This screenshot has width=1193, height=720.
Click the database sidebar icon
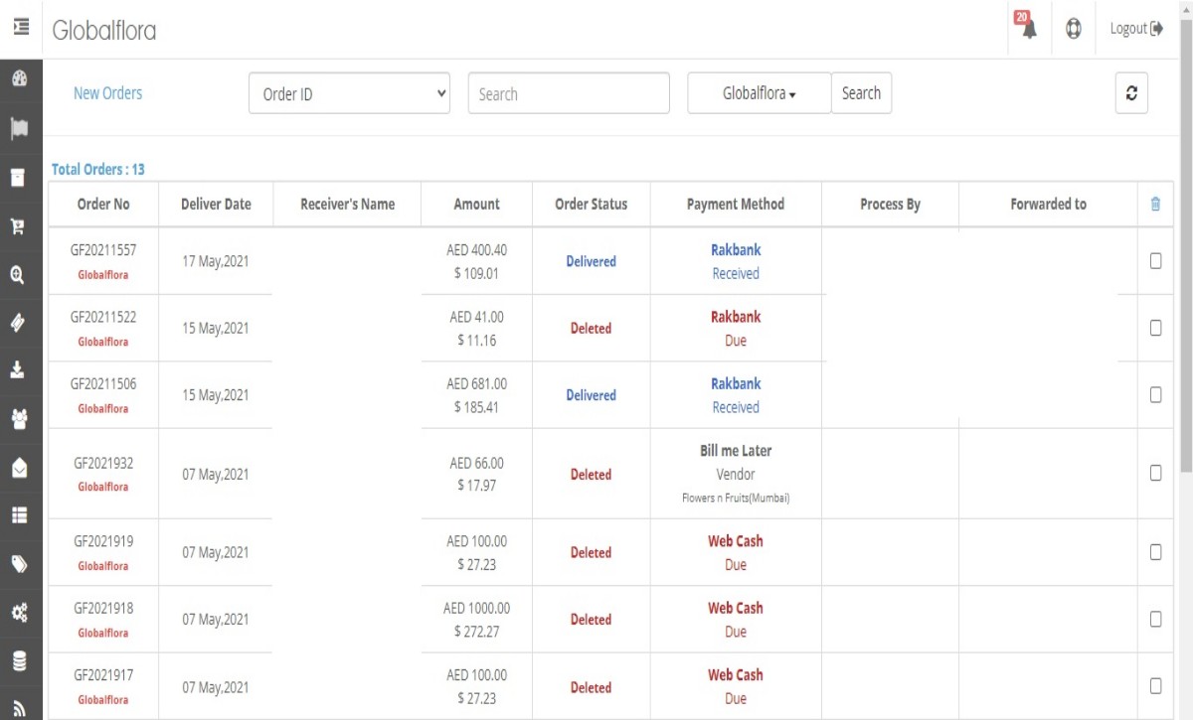(x=18, y=661)
